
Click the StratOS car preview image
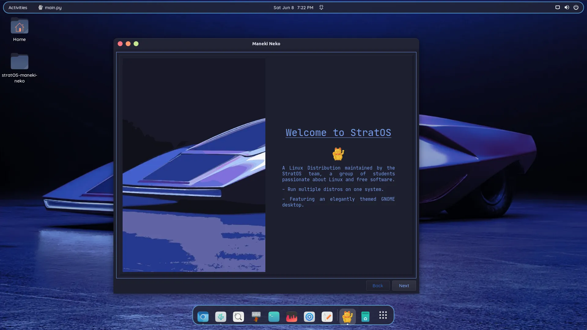(194, 165)
